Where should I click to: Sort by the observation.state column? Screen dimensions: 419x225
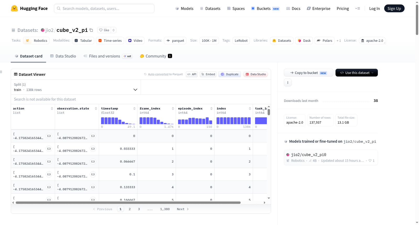(x=96, y=108)
